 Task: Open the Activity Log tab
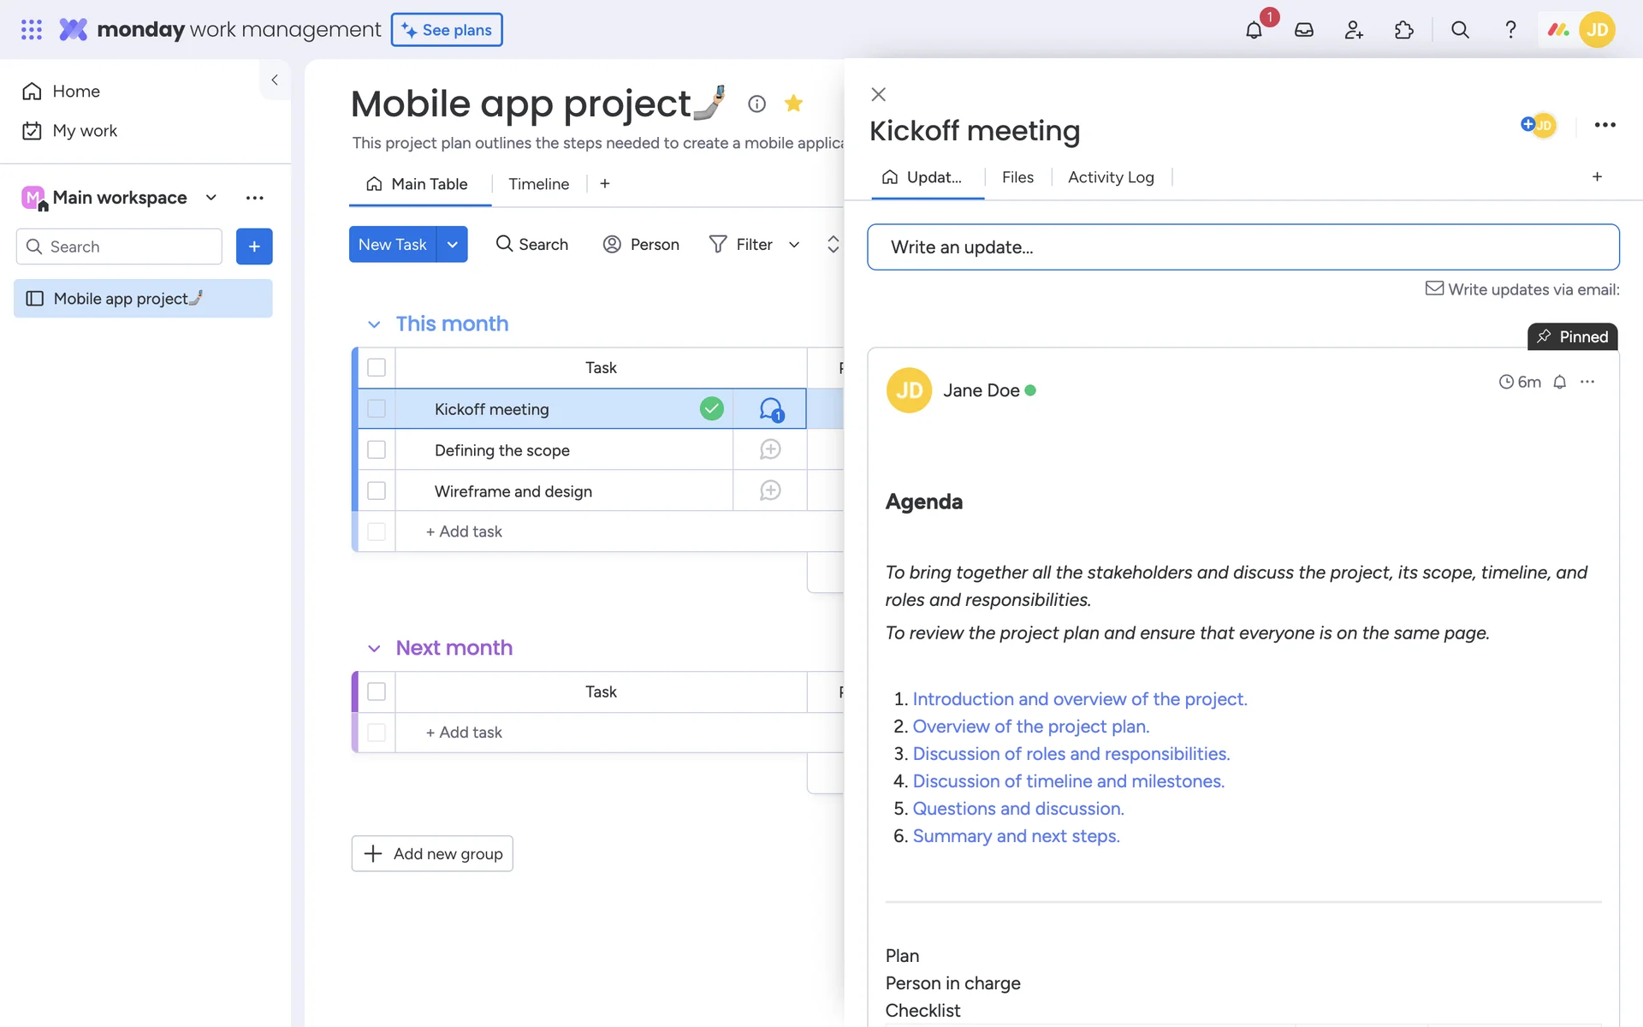click(x=1111, y=177)
